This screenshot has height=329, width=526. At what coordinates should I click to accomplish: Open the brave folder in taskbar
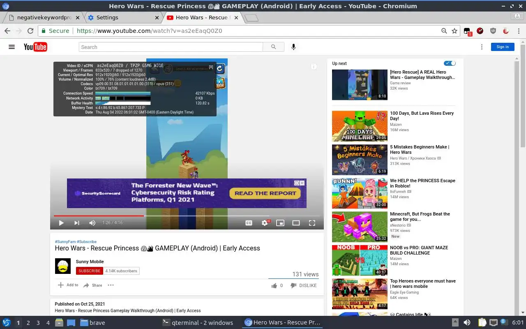[92, 323]
